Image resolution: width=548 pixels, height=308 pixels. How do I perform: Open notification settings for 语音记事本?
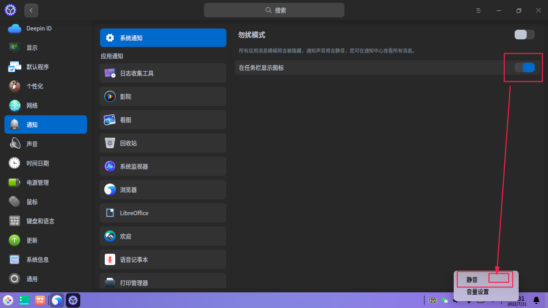[x=163, y=260]
